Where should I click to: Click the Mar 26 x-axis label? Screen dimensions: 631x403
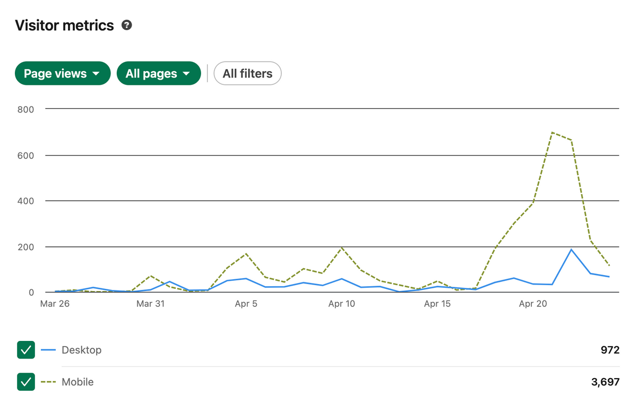[x=55, y=304]
